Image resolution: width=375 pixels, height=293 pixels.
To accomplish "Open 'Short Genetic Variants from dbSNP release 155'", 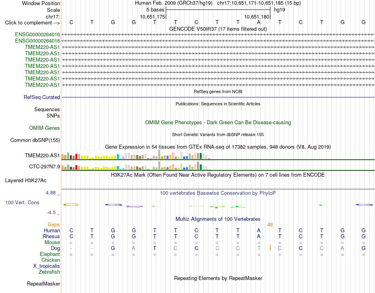I will pos(218,134).
